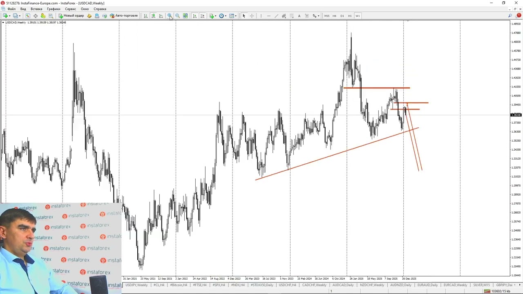Open the Profiles toolbar icon
The image size is (523, 294).
(x=15, y=16)
